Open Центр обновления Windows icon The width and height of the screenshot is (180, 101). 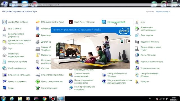coord(137,75)
